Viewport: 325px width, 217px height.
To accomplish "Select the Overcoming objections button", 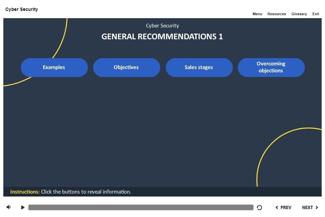I will pyautogui.click(x=271, y=67).
